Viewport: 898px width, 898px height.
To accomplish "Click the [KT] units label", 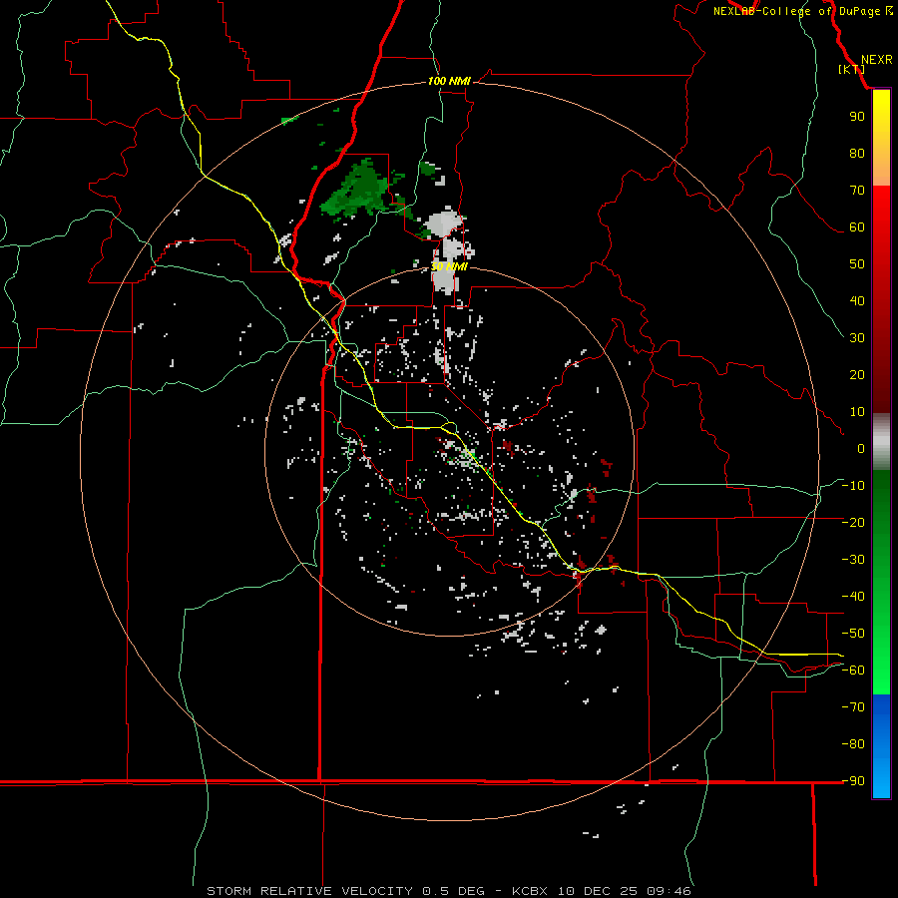I will 851,69.
